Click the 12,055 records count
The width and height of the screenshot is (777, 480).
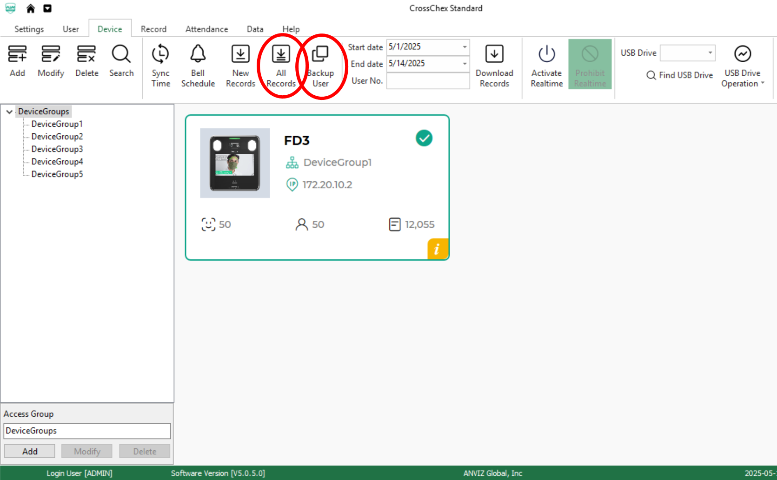[x=420, y=224]
